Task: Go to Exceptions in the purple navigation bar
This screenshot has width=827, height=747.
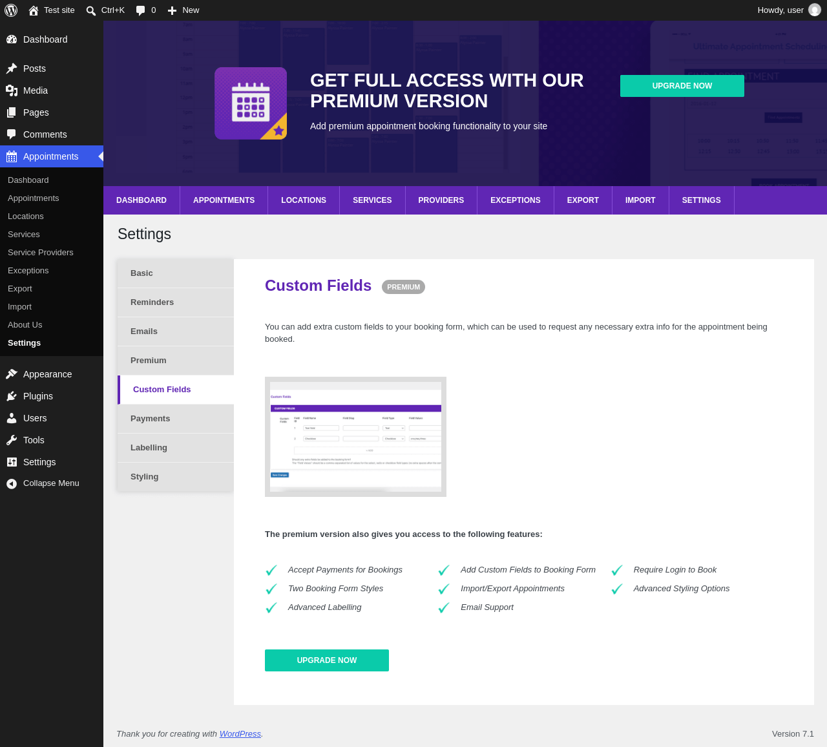Action: [x=516, y=200]
